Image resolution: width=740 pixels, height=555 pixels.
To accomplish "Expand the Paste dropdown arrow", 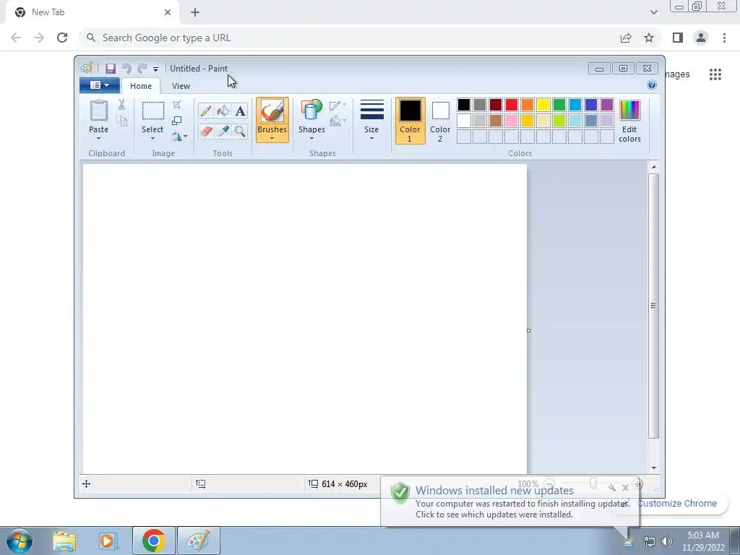I will pyautogui.click(x=98, y=138).
